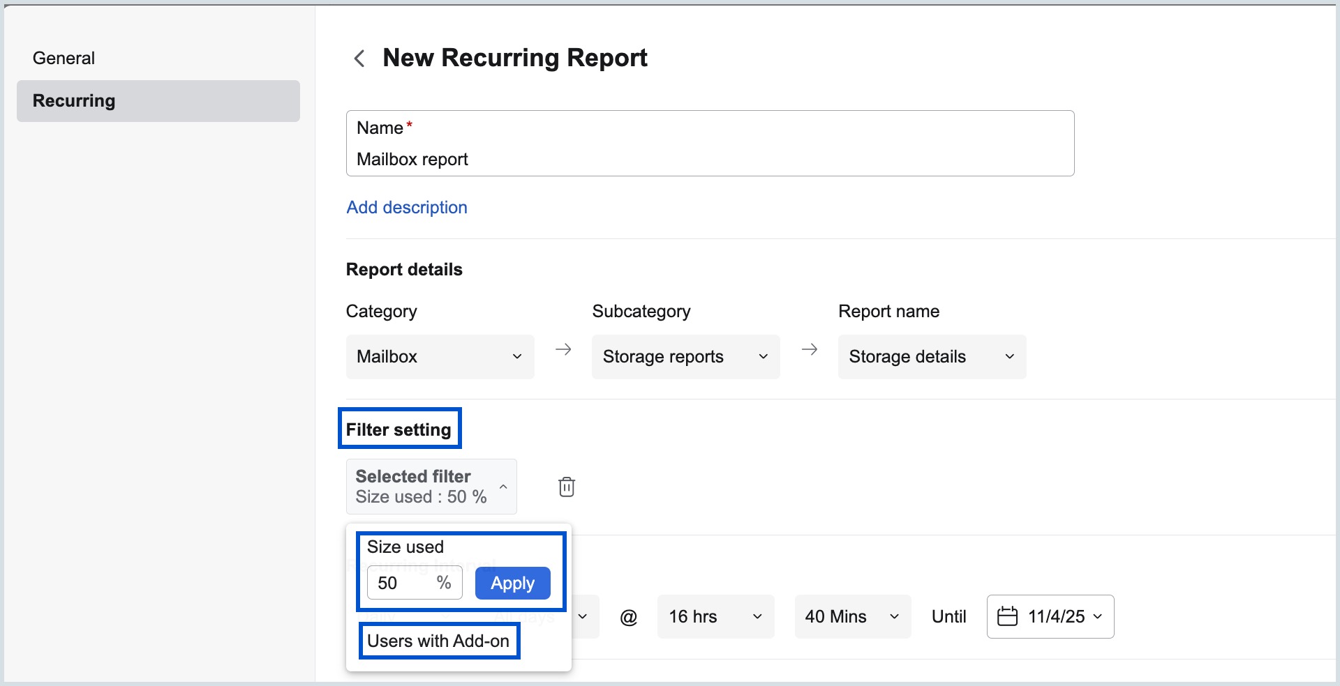Open the Report name dropdown showing Storage details

point(931,357)
